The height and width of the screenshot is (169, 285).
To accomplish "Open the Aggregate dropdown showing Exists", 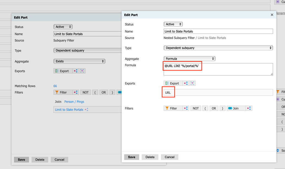I will tap(79, 61).
